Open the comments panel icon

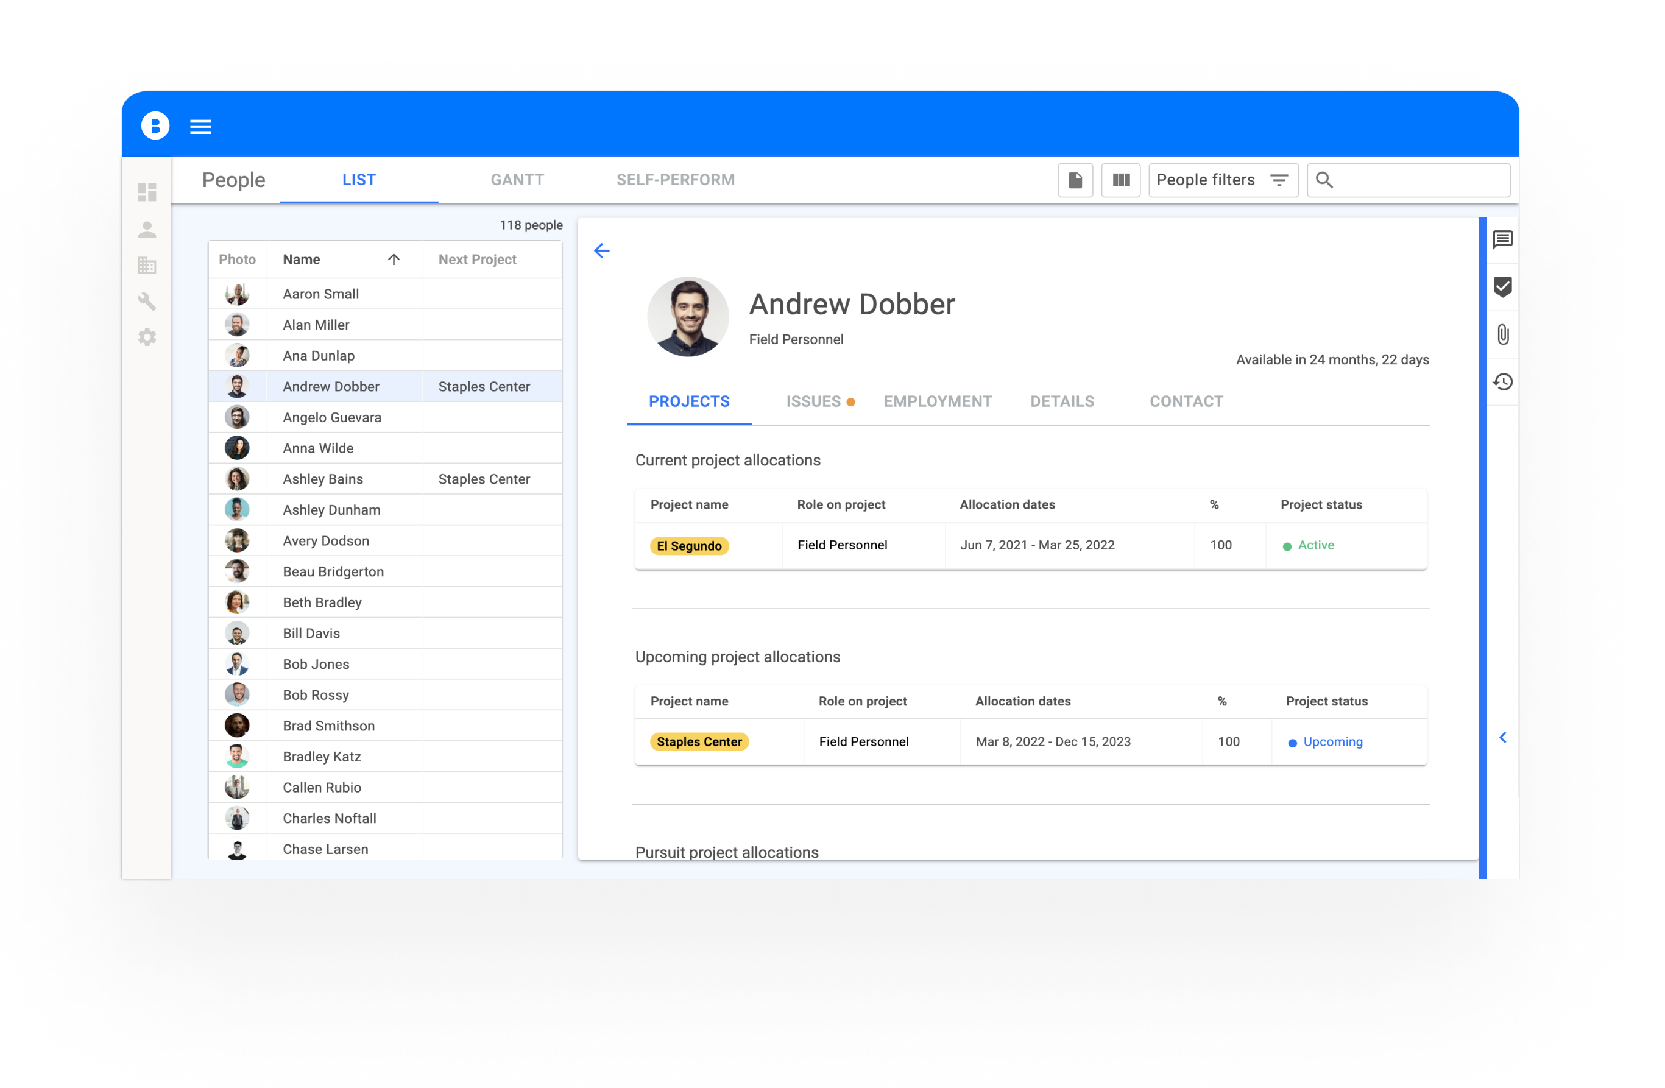(1502, 240)
